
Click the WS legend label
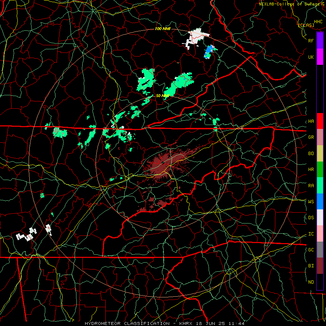point(311,202)
